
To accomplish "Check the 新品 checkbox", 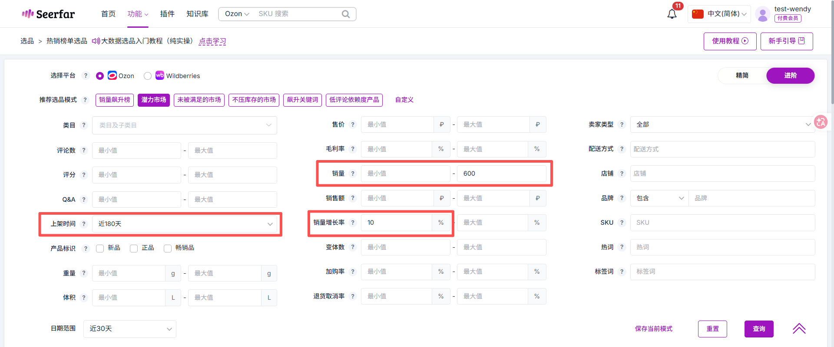I will coord(100,249).
